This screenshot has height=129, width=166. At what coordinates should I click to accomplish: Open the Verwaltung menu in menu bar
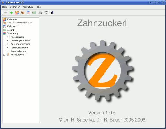28,7
